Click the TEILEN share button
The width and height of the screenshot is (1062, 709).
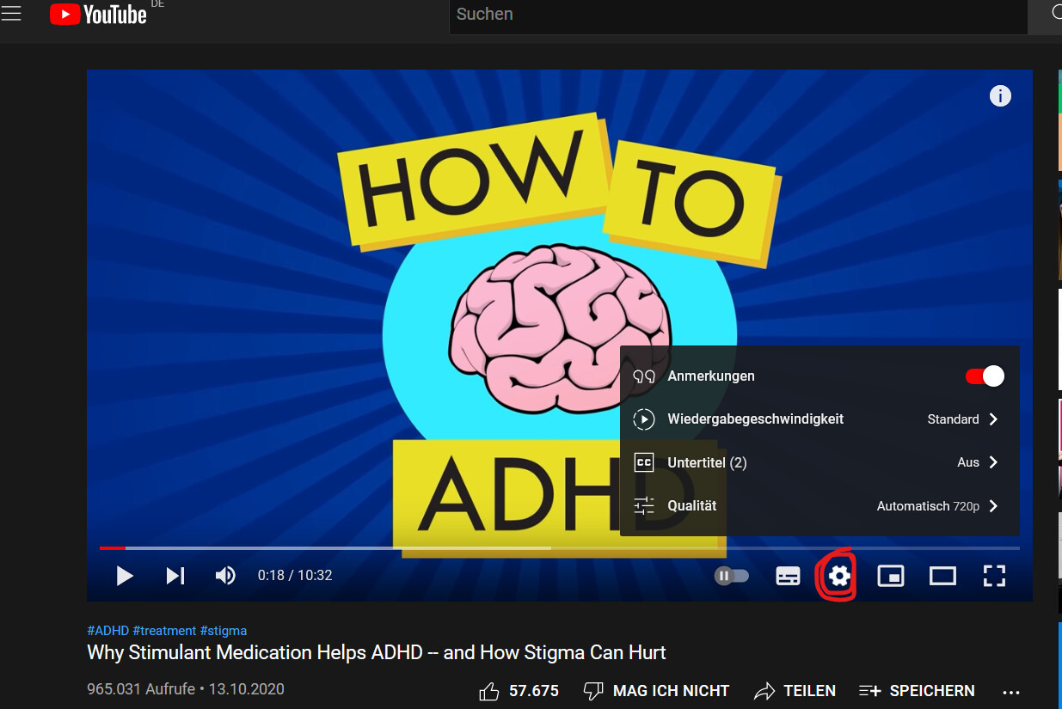pyautogui.click(x=795, y=691)
